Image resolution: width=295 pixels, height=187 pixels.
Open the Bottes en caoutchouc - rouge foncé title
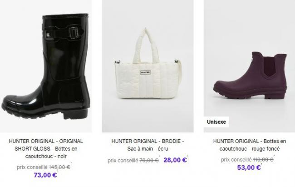250,145
